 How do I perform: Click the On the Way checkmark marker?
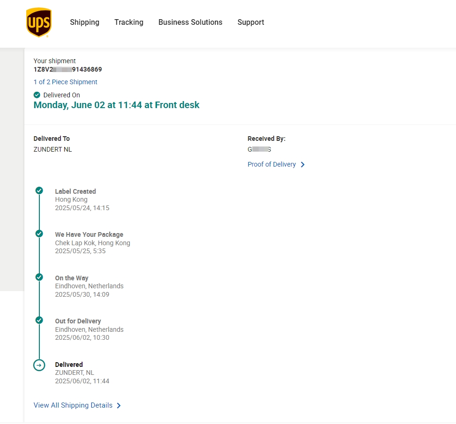pyautogui.click(x=39, y=277)
